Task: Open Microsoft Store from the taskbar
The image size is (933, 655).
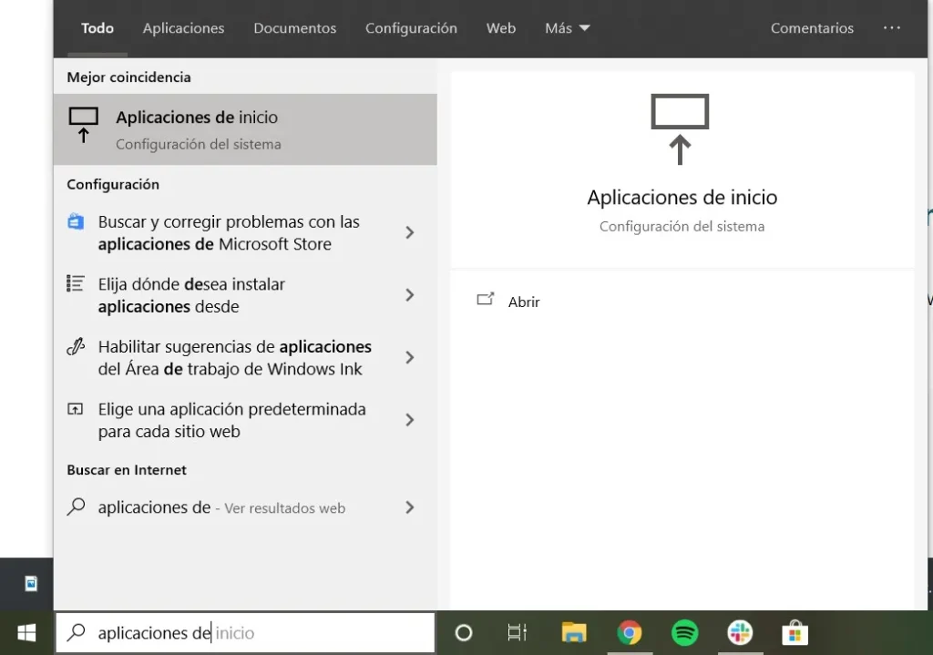Action: (795, 632)
